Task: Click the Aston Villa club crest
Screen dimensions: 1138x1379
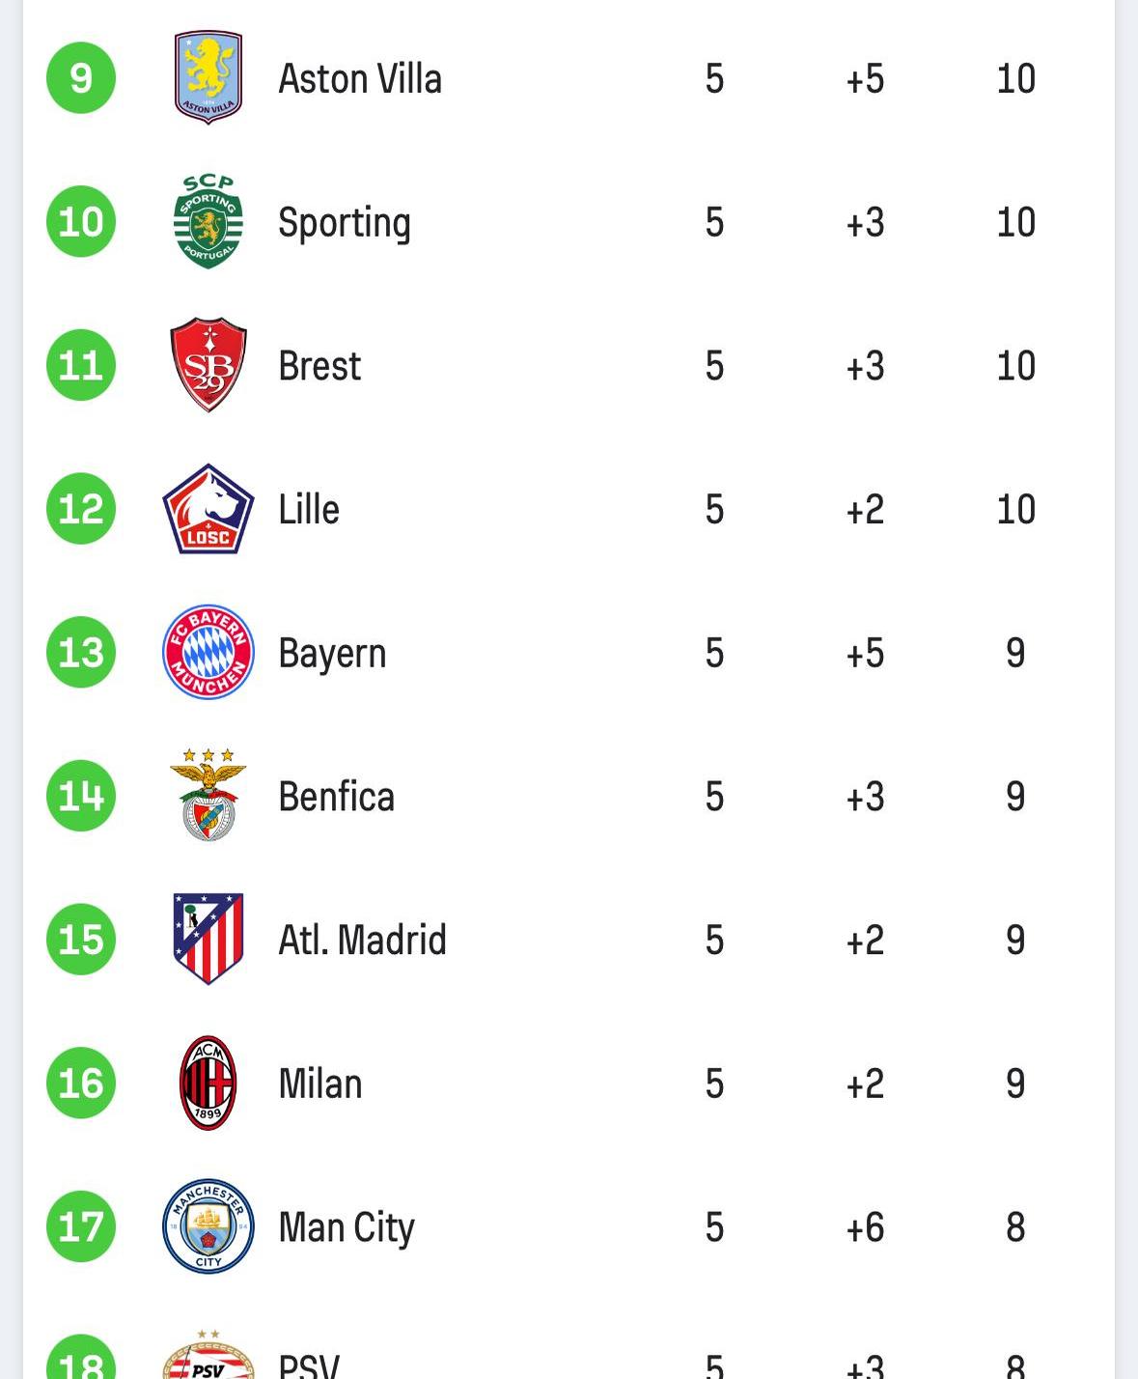Action: pyautogui.click(x=208, y=78)
